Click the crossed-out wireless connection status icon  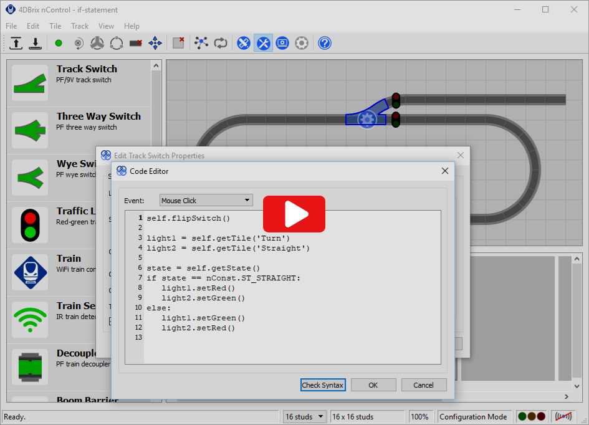coord(563,416)
